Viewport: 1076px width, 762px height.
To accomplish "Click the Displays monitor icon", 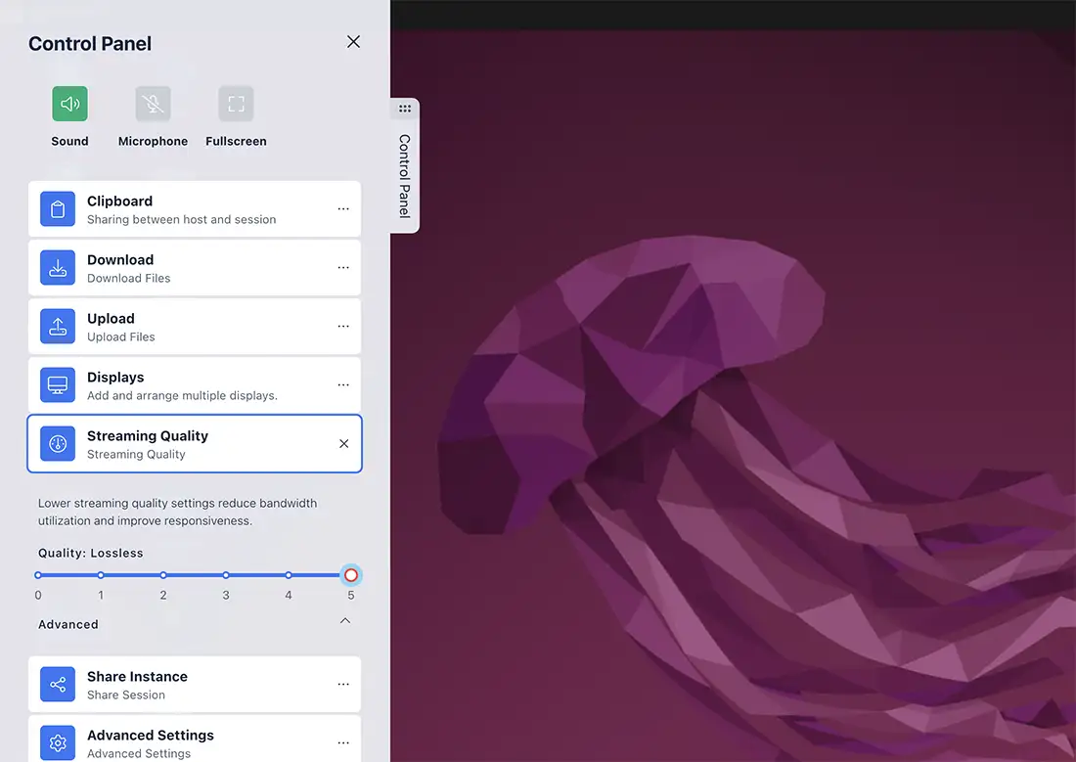I will point(58,385).
